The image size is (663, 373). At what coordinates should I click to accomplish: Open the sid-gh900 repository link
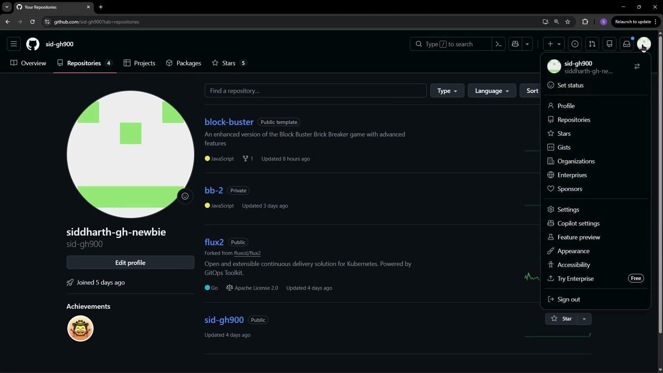[224, 320]
